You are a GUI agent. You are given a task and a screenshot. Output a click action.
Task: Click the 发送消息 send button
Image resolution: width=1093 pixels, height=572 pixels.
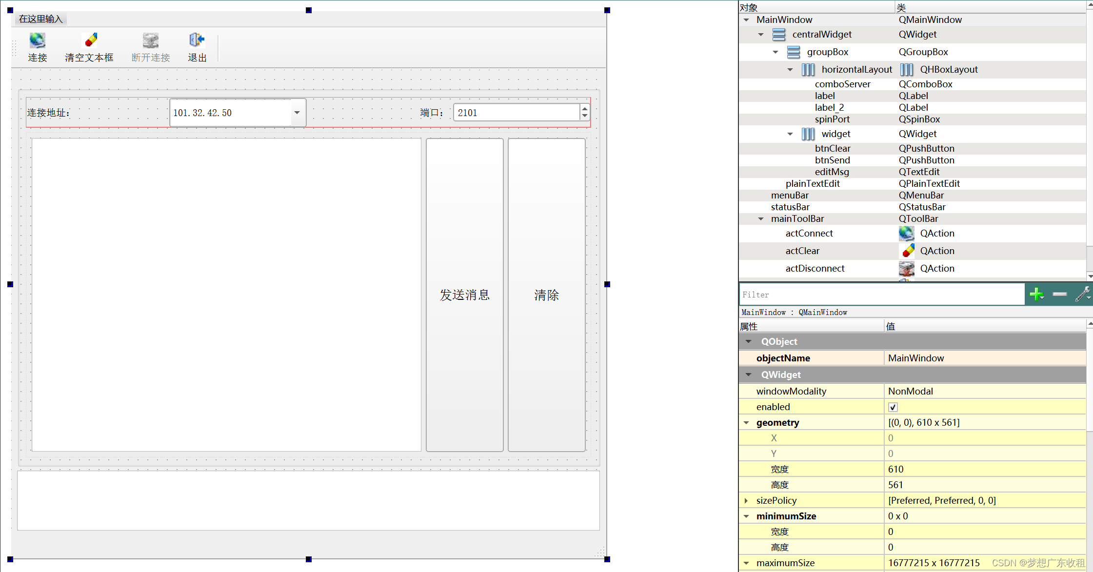(x=465, y=295)
